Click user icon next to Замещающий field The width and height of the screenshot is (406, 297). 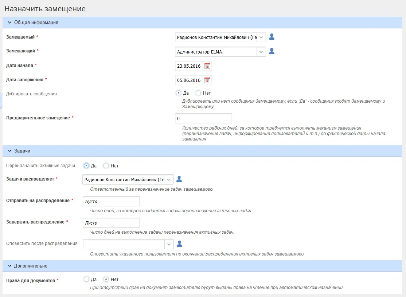point(272,52)
